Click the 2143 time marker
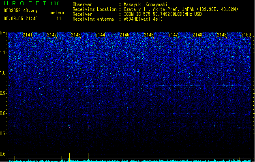Viewport: 255px width, 162px height. (76, 35)
